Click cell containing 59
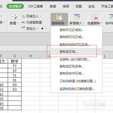Viewport: 113px width, 113px height. click(15, 85)
